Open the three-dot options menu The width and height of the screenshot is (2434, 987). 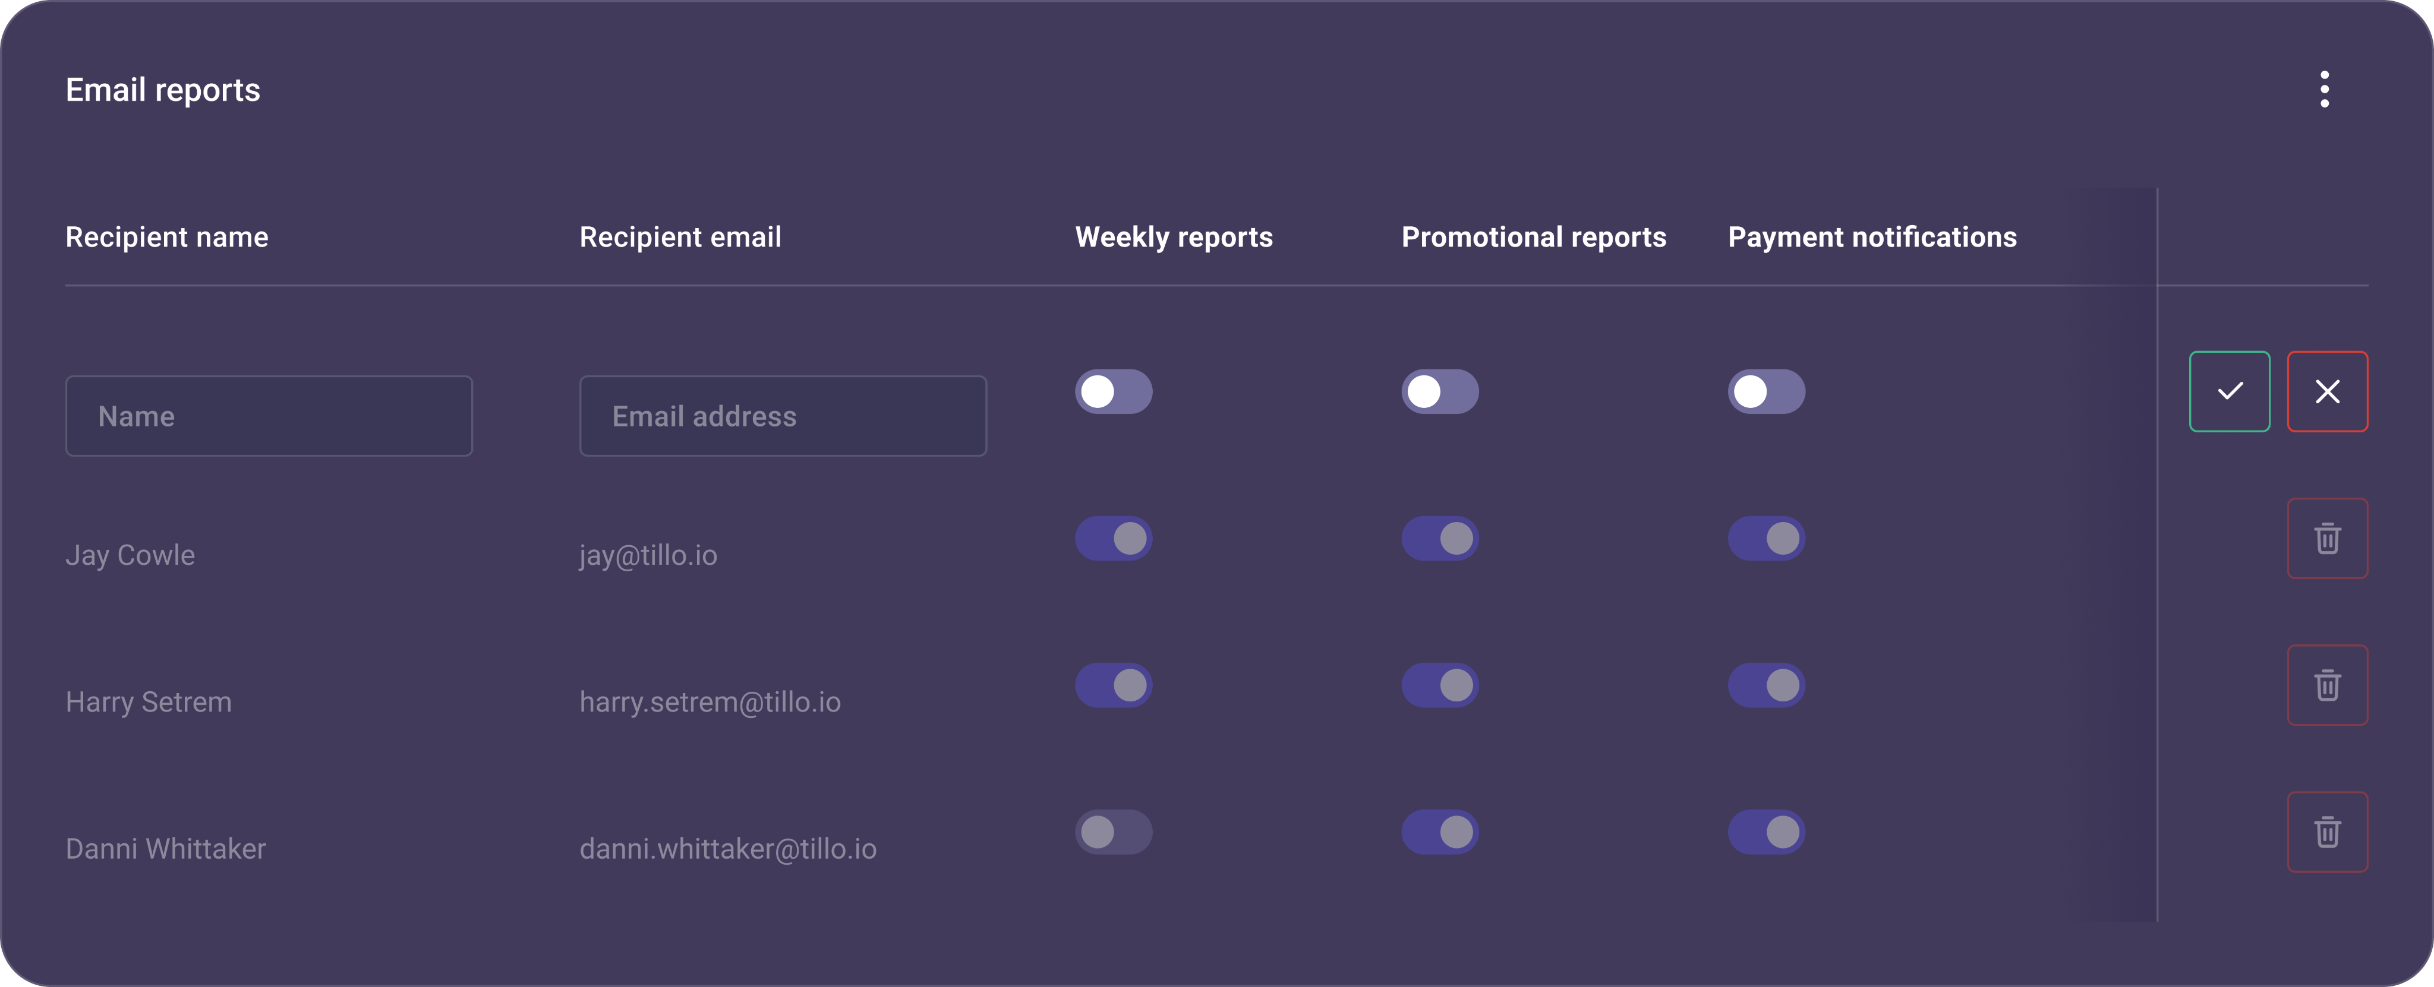(2325, 90)
